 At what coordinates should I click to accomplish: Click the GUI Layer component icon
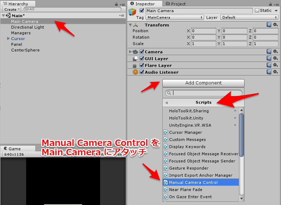pos(135,58)
